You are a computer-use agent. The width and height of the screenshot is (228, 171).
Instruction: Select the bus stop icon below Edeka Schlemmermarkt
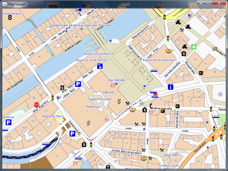point(154,71)
